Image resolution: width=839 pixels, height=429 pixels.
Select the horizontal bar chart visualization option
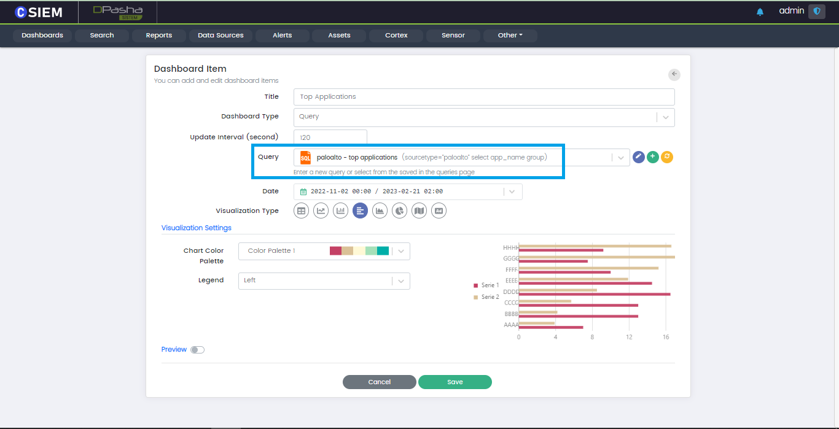point(360,211)
